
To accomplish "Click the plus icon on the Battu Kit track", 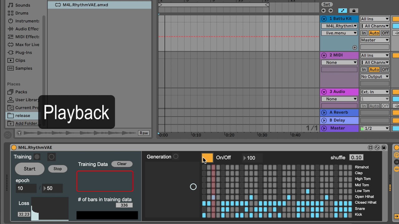I will [355, 47].
